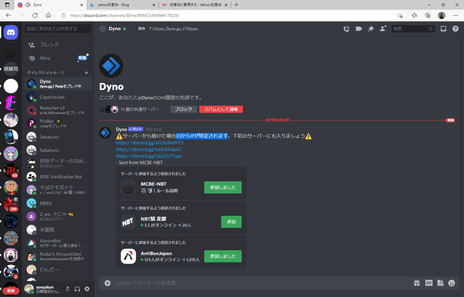Click the ブロック button
Image resolution: width=464 pixels, height=297 pixels.
click(183, 110)
